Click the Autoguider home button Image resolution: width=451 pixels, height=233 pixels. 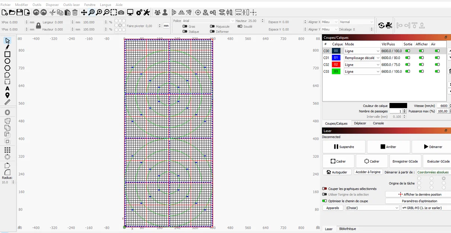point(337,172)
